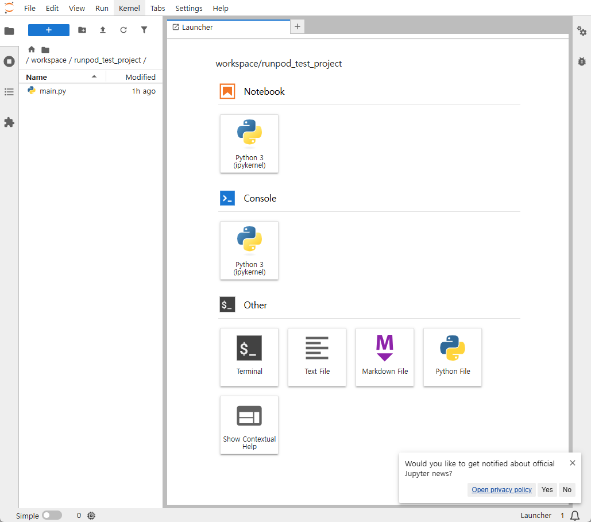Click Launcher label in status bar
The height and width of the screenshot is (522, 591).
tap(536, 515)
